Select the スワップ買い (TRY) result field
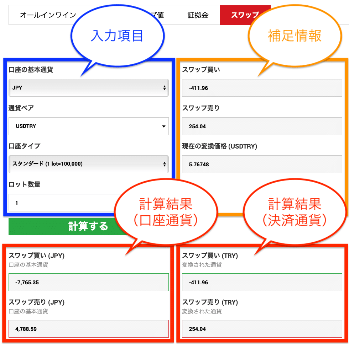This screenshot has height=344, width=349. [x=262, y=283]
